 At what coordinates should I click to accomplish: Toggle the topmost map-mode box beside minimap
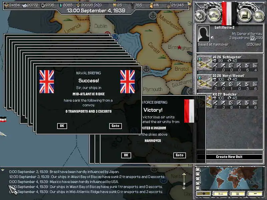(x=198, y=170)
